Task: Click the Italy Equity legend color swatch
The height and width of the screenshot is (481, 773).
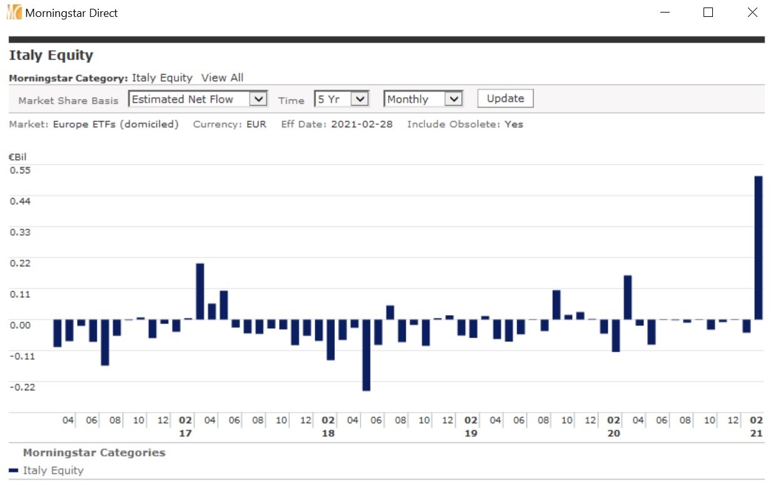Action: [14, 470]
